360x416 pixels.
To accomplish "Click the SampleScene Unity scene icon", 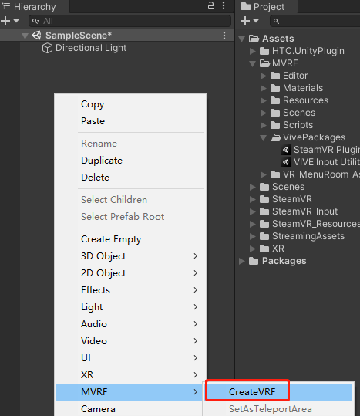I will click(x=36, y=35).
